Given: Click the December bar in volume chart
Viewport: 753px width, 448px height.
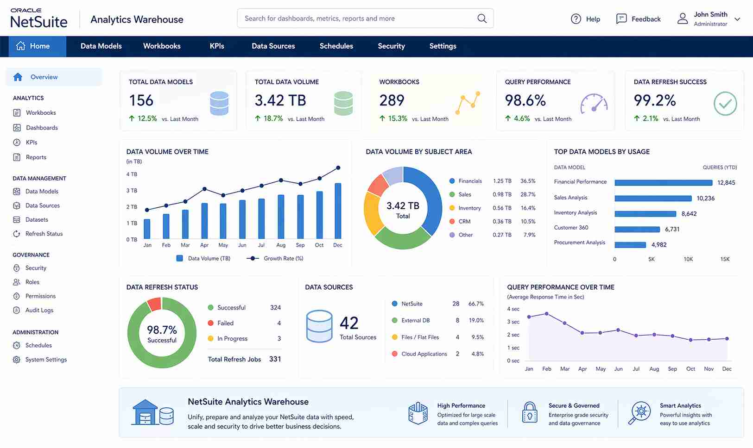Looking at the screenshot, I should coord(338,211).
